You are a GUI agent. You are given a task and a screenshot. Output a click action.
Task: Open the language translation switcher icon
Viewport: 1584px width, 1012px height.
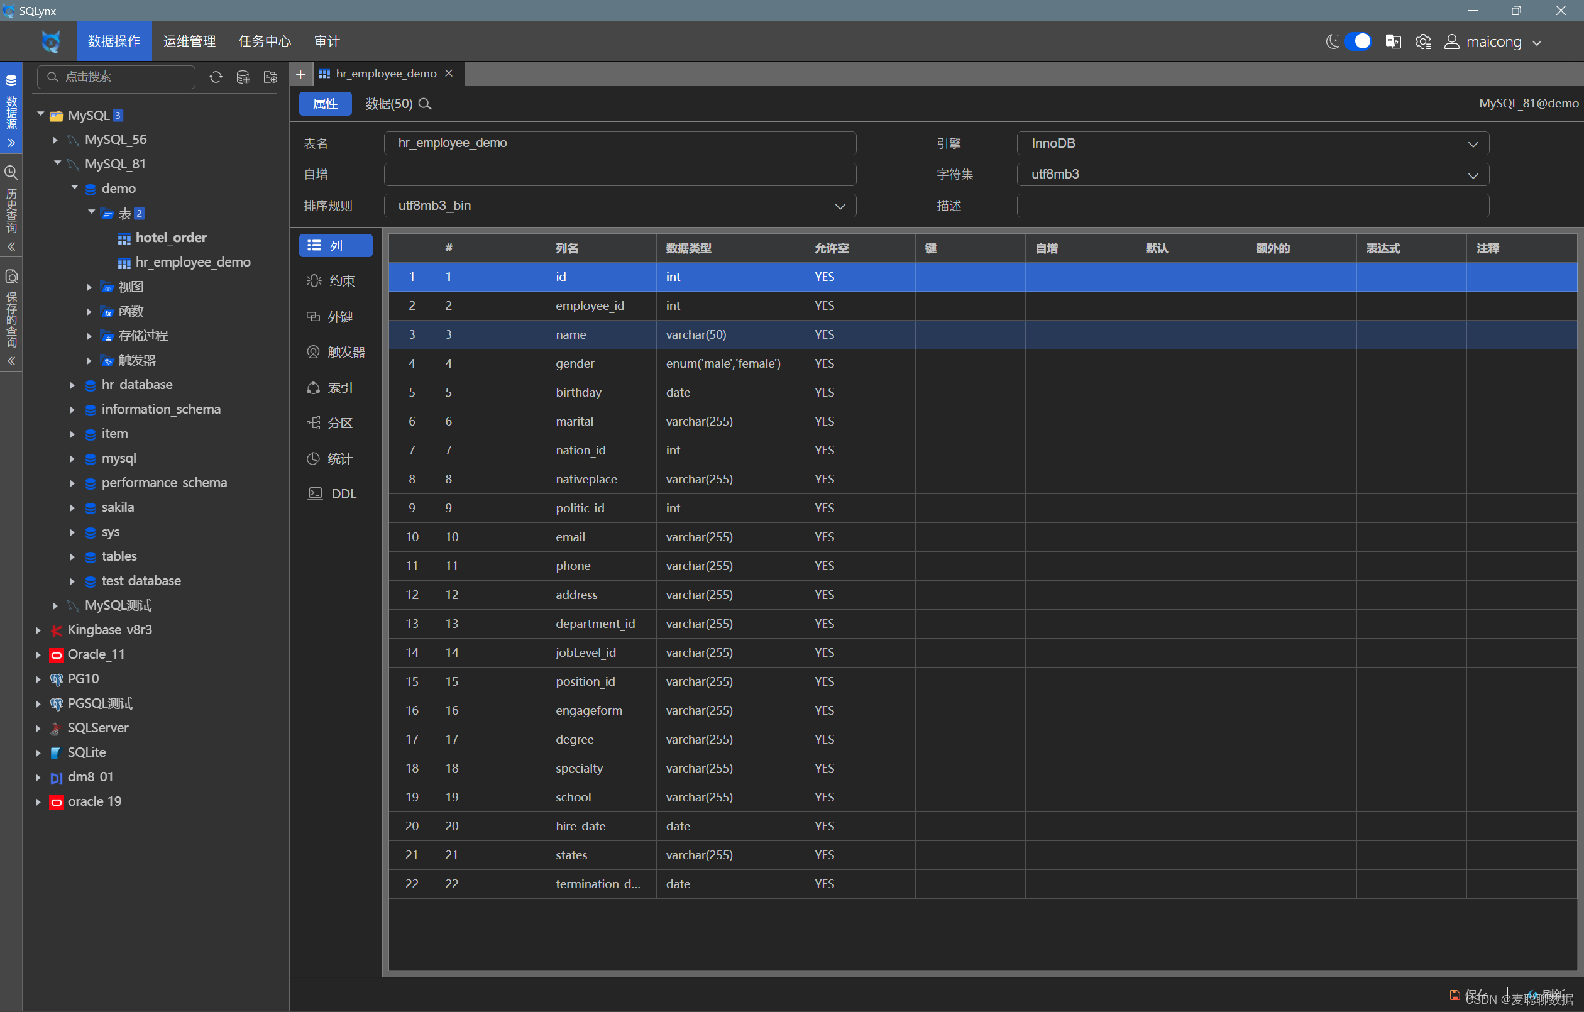[1392, 42]
